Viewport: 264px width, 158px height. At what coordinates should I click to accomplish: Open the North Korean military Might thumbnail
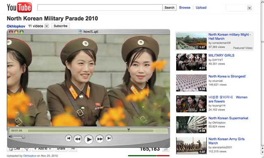[x=191, y=41]
